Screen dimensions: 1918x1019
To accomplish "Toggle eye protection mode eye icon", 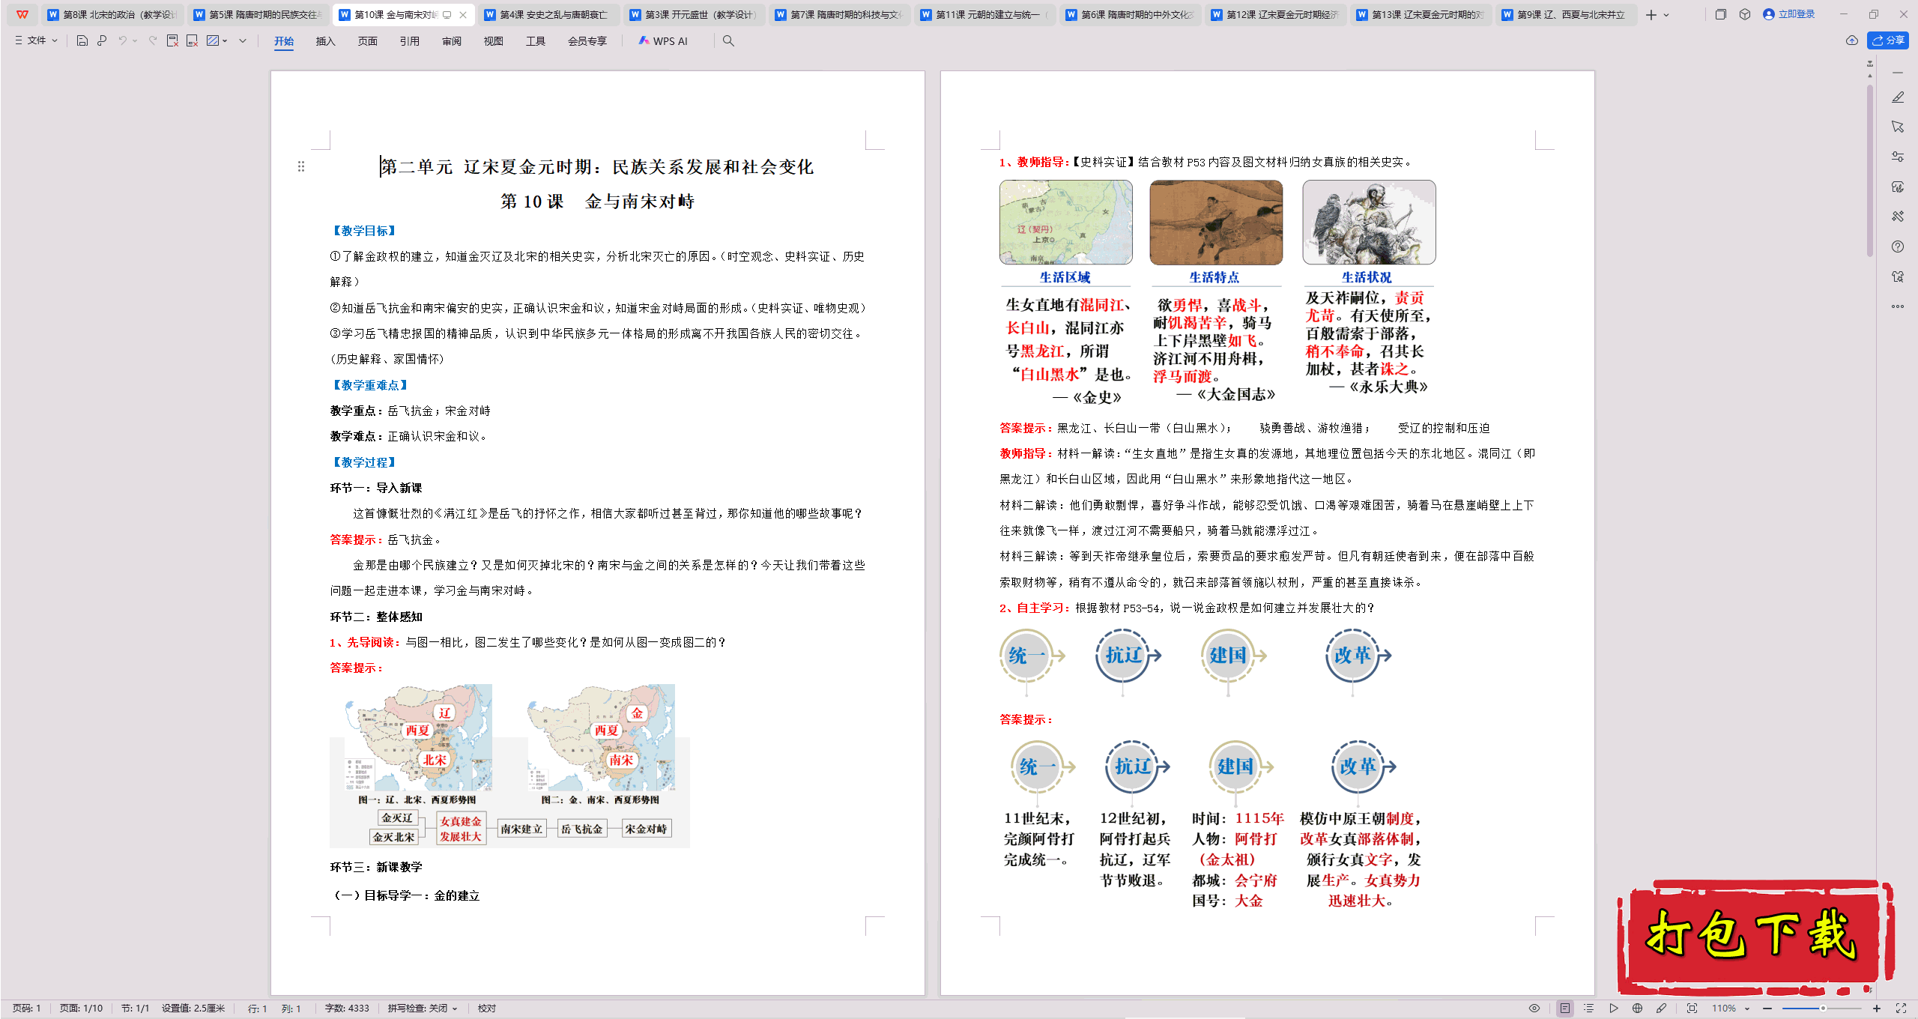I will click(x=1534, y=1009).
